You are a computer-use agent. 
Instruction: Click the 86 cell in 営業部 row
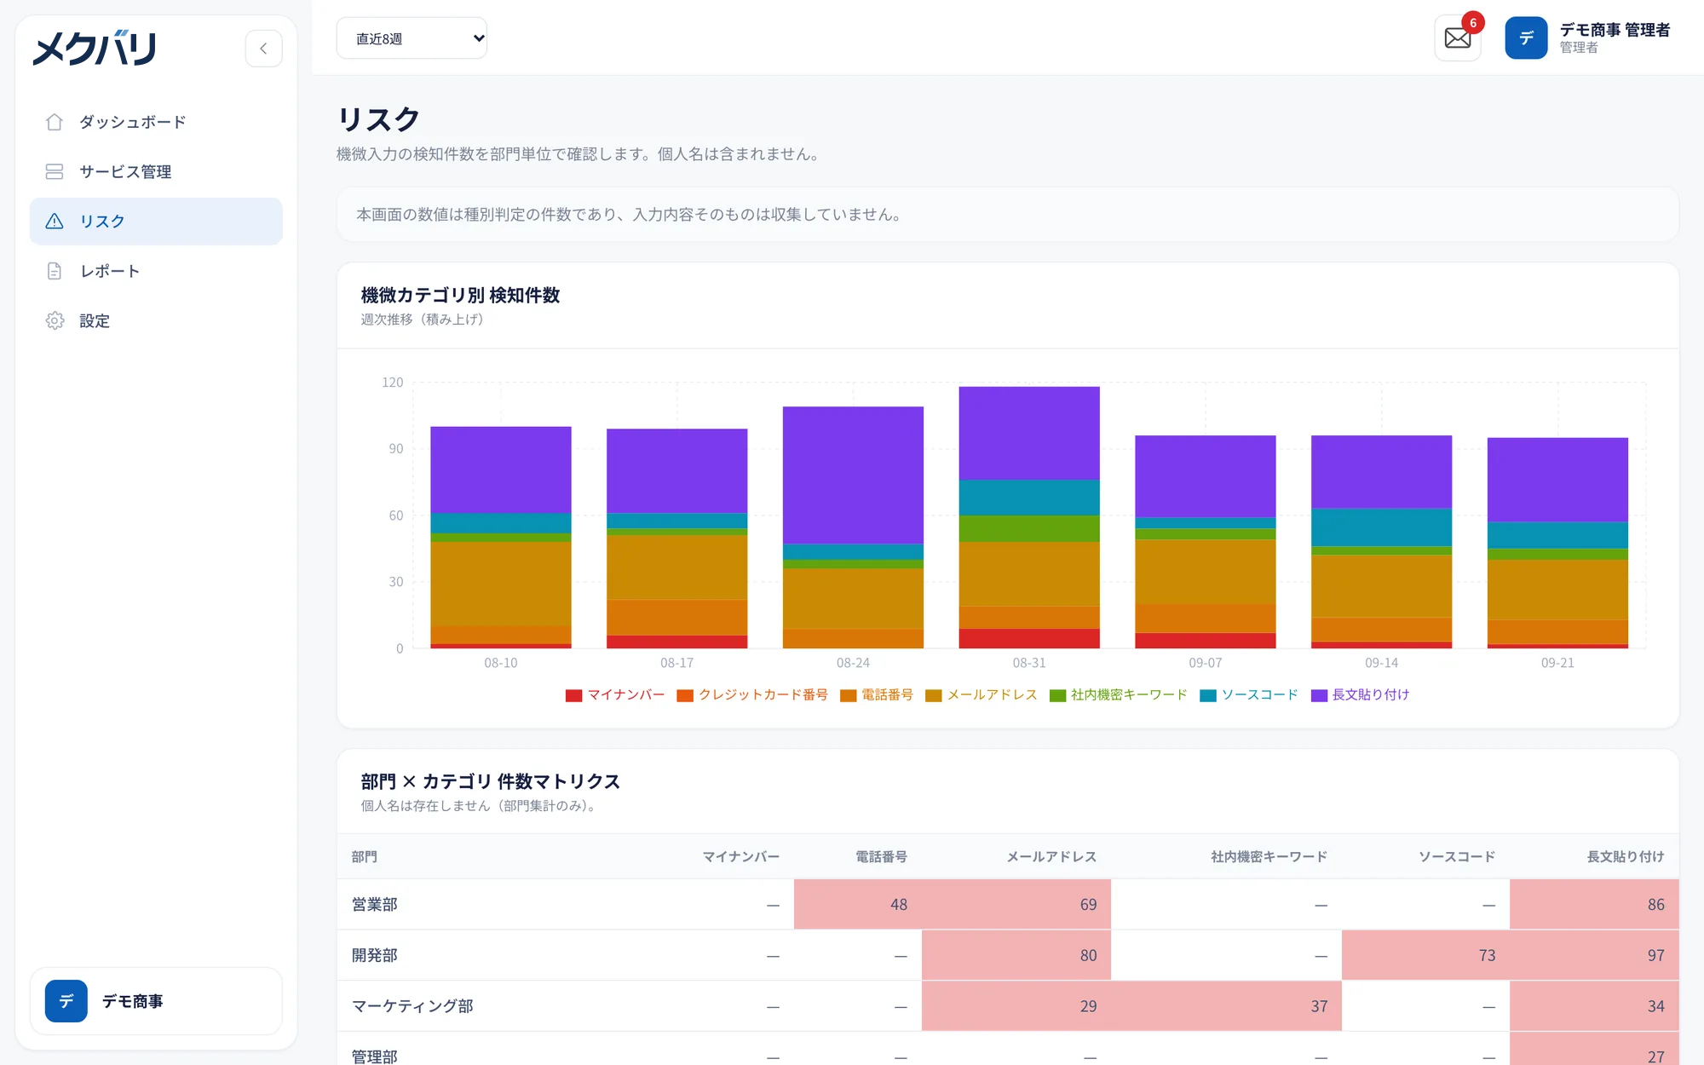[x=1594, y=905]
